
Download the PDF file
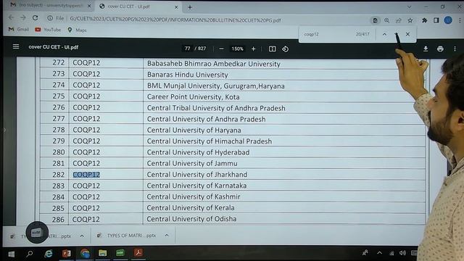pos(426,49)
